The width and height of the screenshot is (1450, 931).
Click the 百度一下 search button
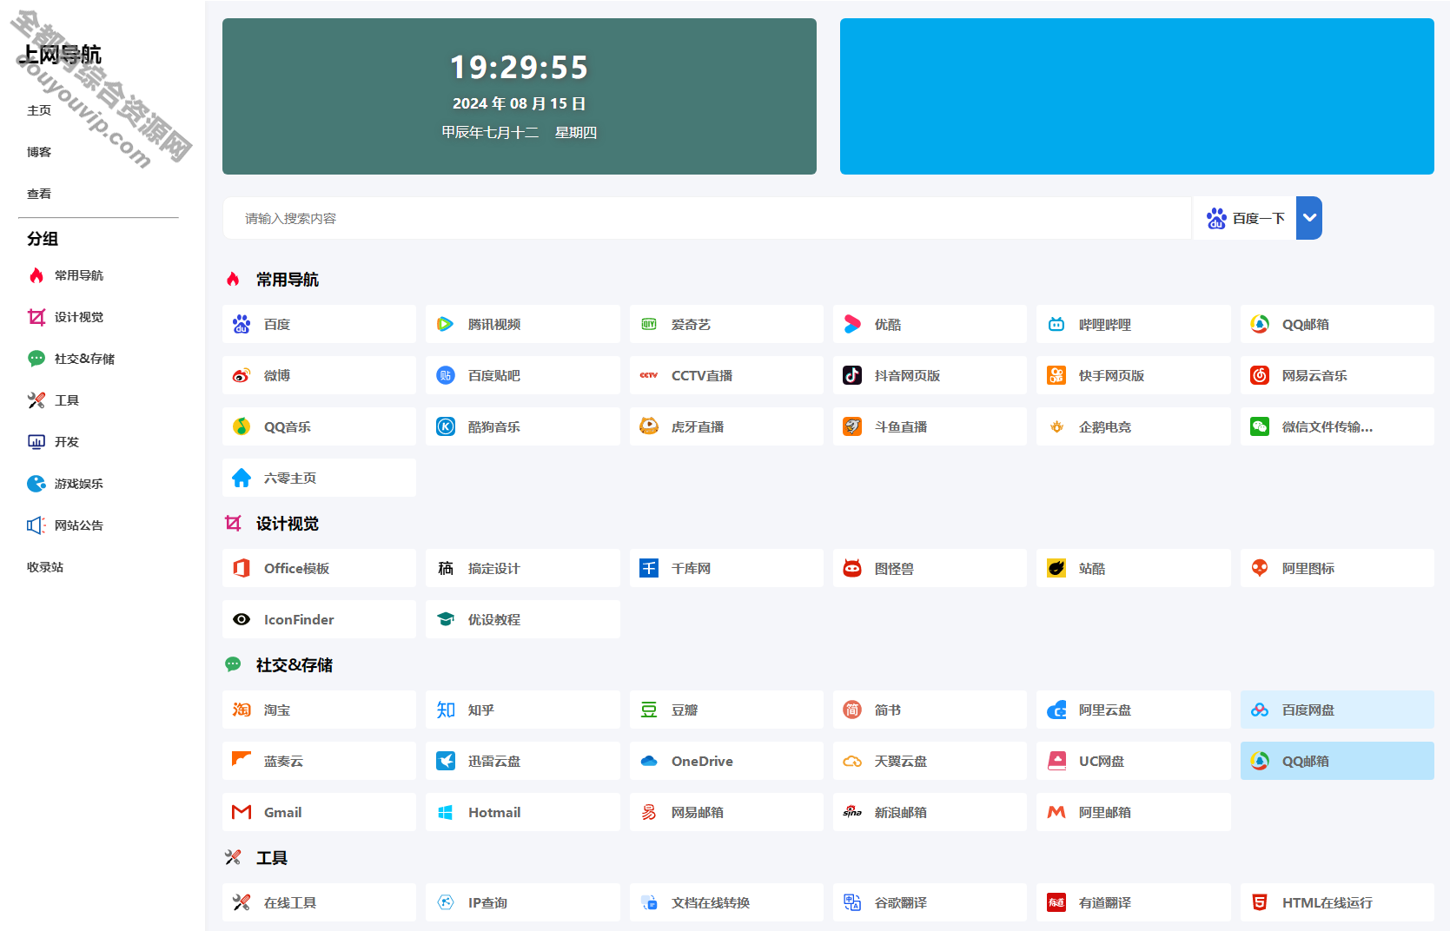tap(1244, 218)
